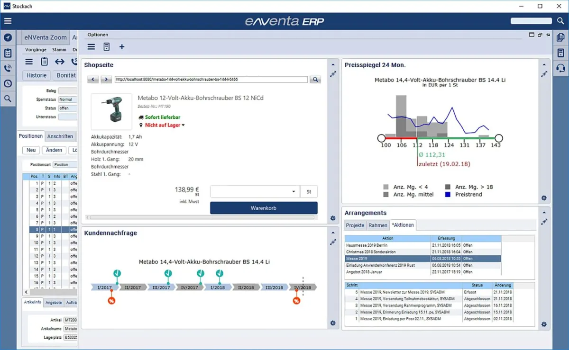Viewport: 569px width, 350px height.
Task: Open the Kundennachfrage panel settings gear
Action: [333, 323]
